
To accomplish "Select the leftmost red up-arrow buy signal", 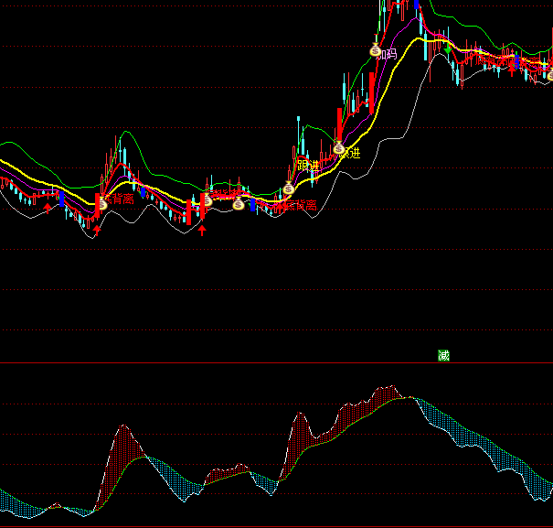I will point(48,207).
